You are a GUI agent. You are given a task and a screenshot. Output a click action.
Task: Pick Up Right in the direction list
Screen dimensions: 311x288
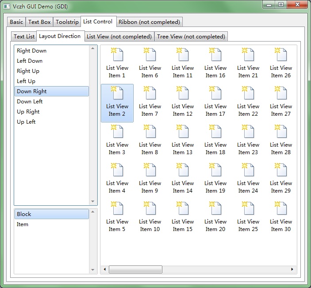click(x=52, y=111)
